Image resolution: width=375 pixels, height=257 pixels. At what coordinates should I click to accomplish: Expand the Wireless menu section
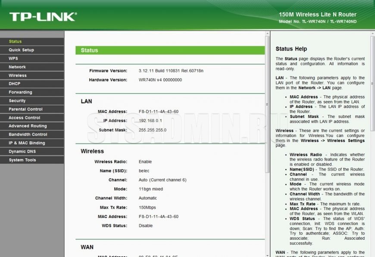[18, 75]
